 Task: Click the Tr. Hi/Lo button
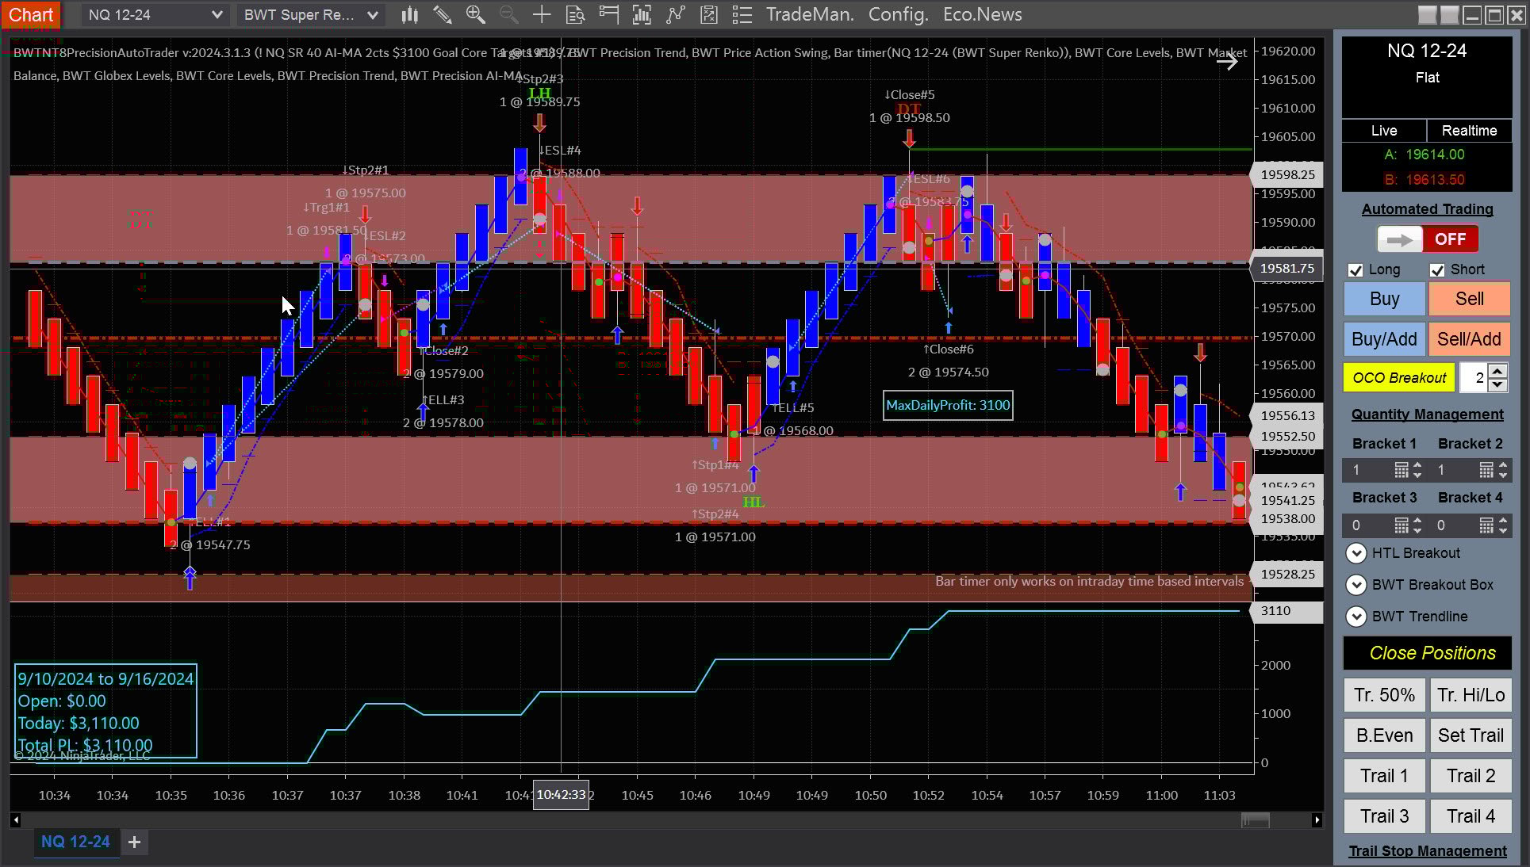tap(1471, 695)
